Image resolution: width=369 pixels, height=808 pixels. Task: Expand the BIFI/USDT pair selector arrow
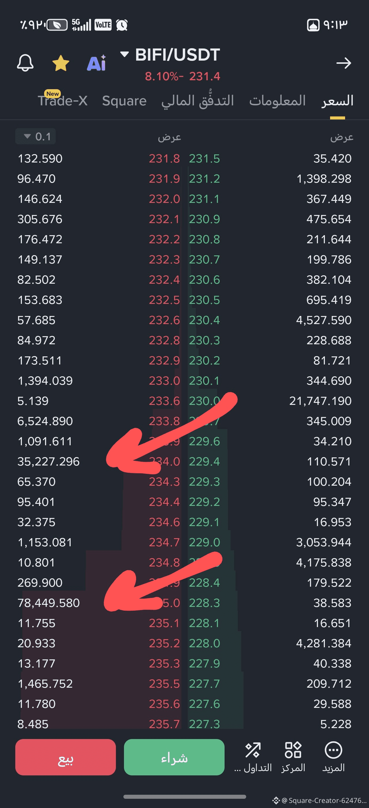pos(124,54)
